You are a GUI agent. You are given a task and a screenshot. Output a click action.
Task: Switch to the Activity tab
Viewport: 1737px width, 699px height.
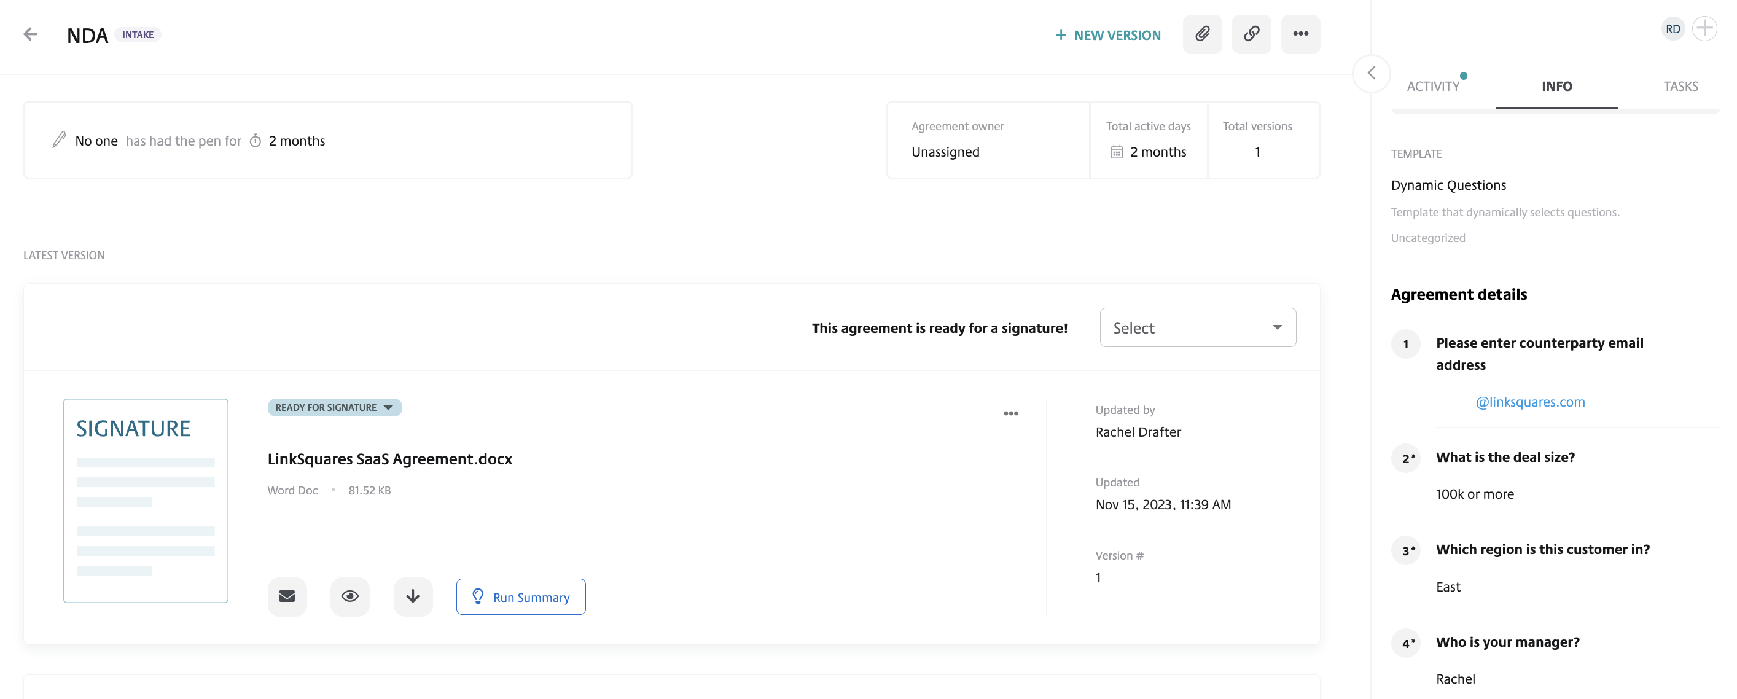point(1433,86)
